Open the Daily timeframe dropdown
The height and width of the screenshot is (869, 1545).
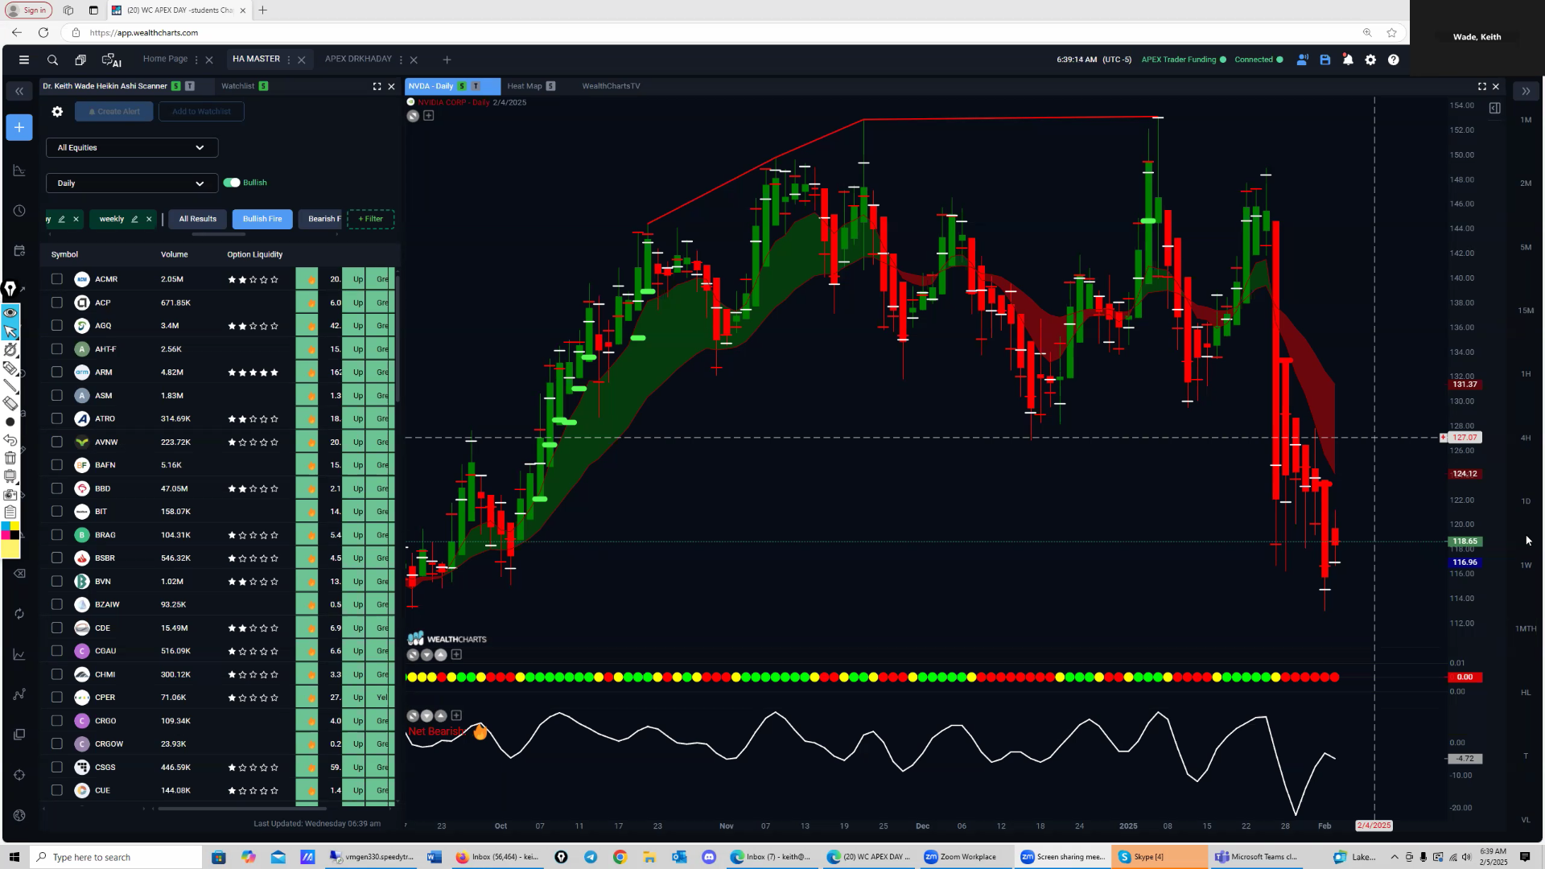[132, 183]
